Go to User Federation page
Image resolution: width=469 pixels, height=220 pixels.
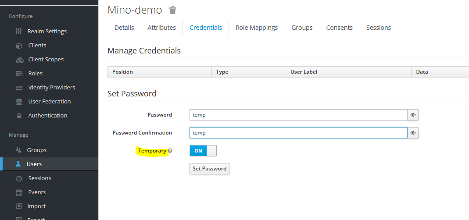pyautogui.click(x=49, y=102)
